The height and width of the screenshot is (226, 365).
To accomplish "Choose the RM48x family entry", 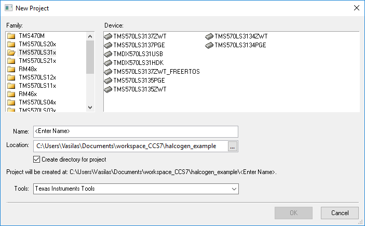I will [27, 69].
